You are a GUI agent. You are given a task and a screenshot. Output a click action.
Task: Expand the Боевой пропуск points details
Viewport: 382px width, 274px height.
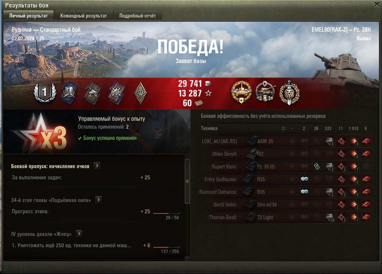coord(97,166)
